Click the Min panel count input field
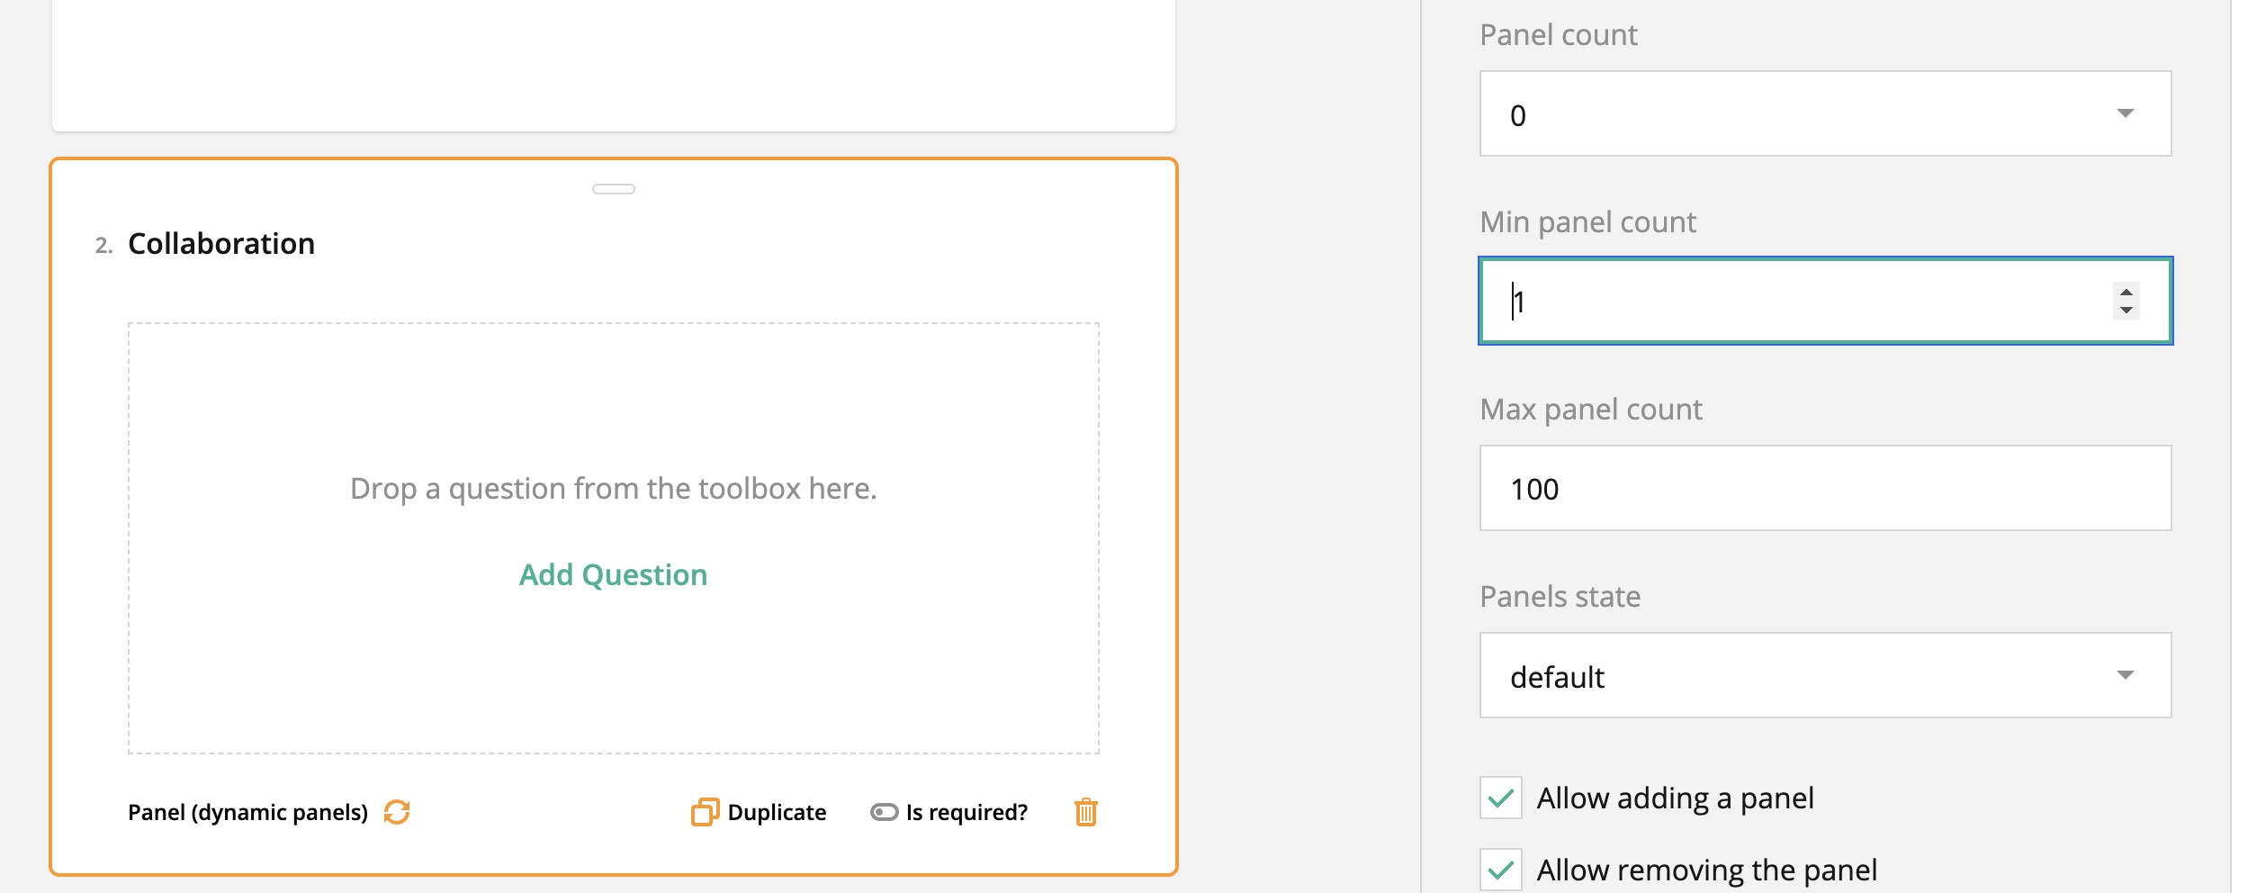 click(1825, 301)
